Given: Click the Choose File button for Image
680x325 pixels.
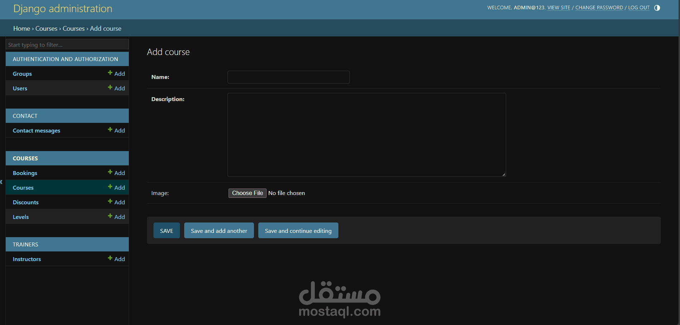Looking at the screenshot, I should pyautogui.click(x=248, y=193).
